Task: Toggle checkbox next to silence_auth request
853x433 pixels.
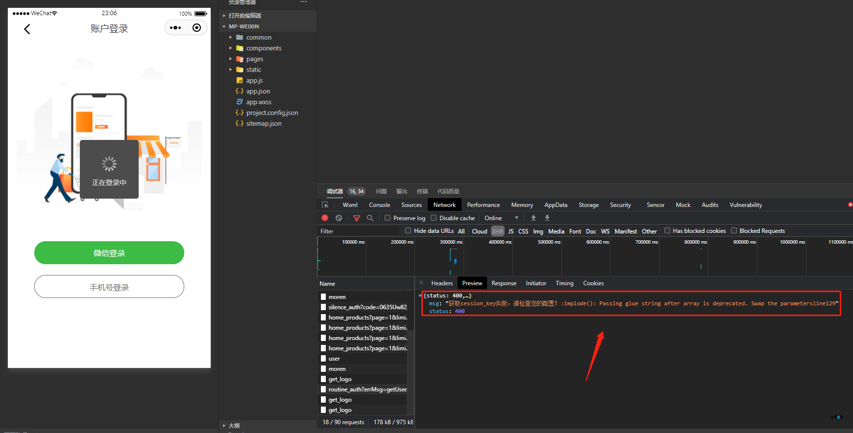Action: (x=323, y=307)
